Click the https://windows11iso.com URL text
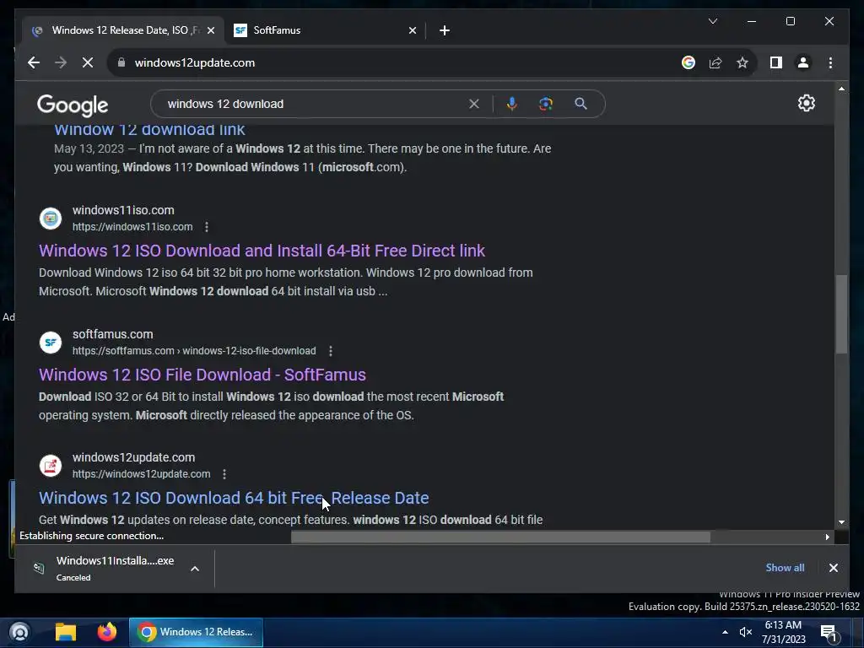864x648 pixels. point(132,227)
